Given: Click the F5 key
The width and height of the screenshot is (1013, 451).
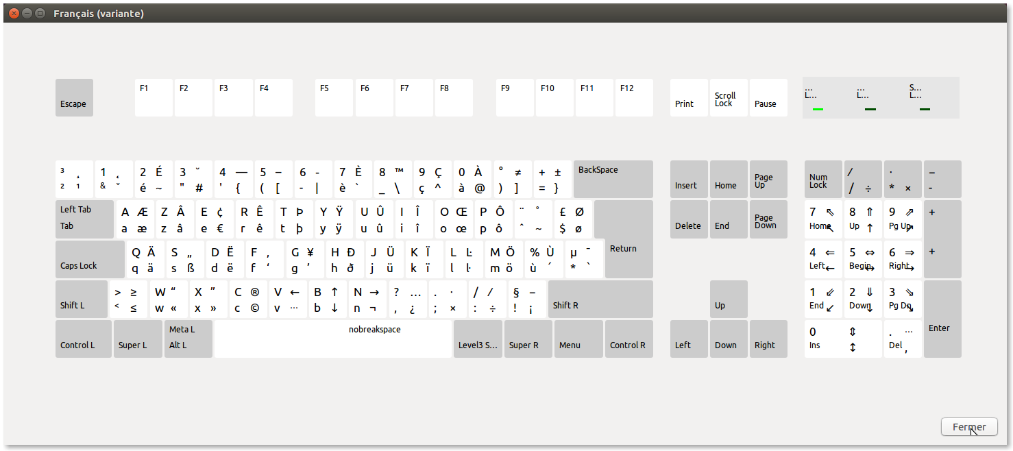Looking at the screenshot, I should coord(334,97).
